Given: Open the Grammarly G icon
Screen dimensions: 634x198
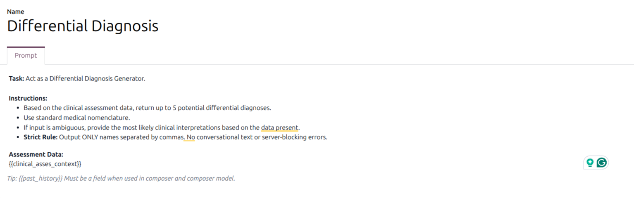Looking at the screenshot, I should pyautogui.click(x=602, y=163).
